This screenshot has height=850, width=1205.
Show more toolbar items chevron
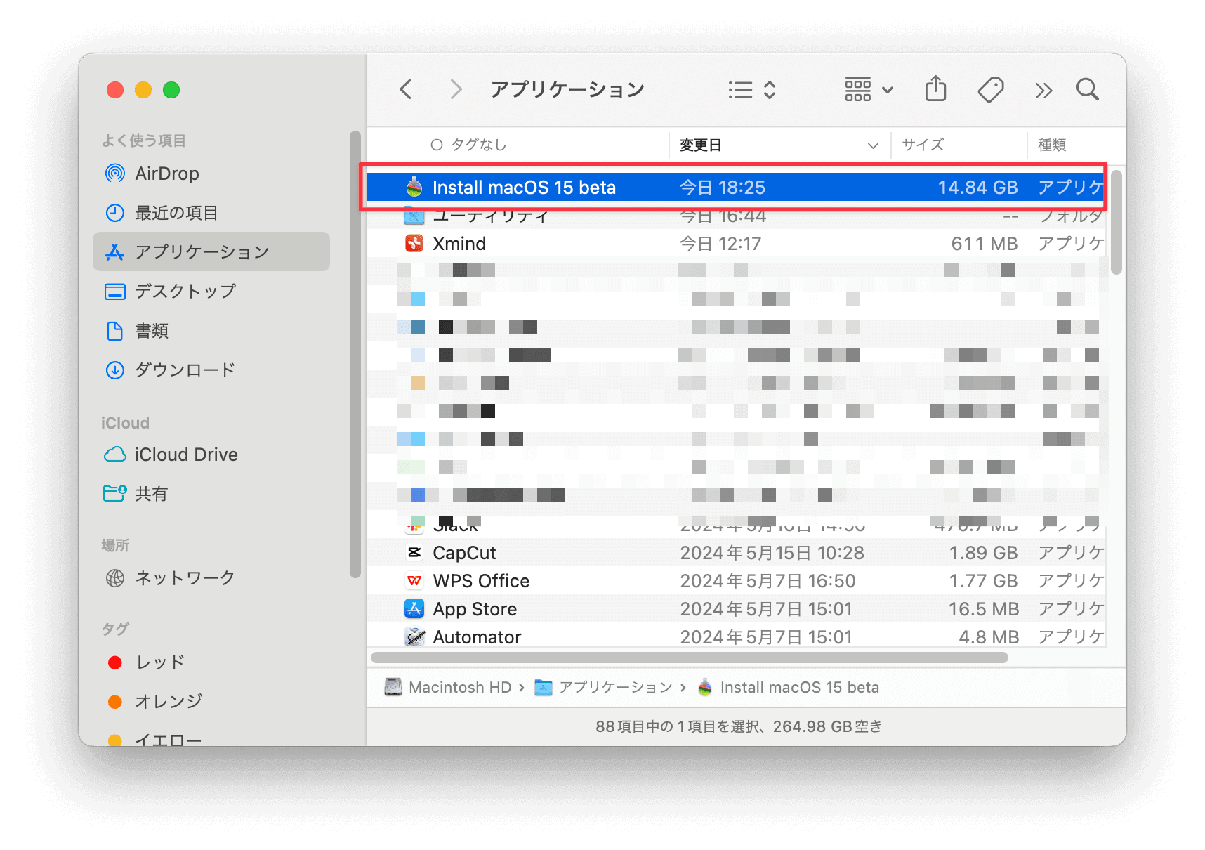[1043, 90]
